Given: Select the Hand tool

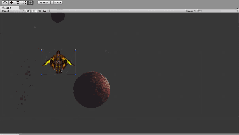Looking at the screenshot, I should (x=5, y=3).
